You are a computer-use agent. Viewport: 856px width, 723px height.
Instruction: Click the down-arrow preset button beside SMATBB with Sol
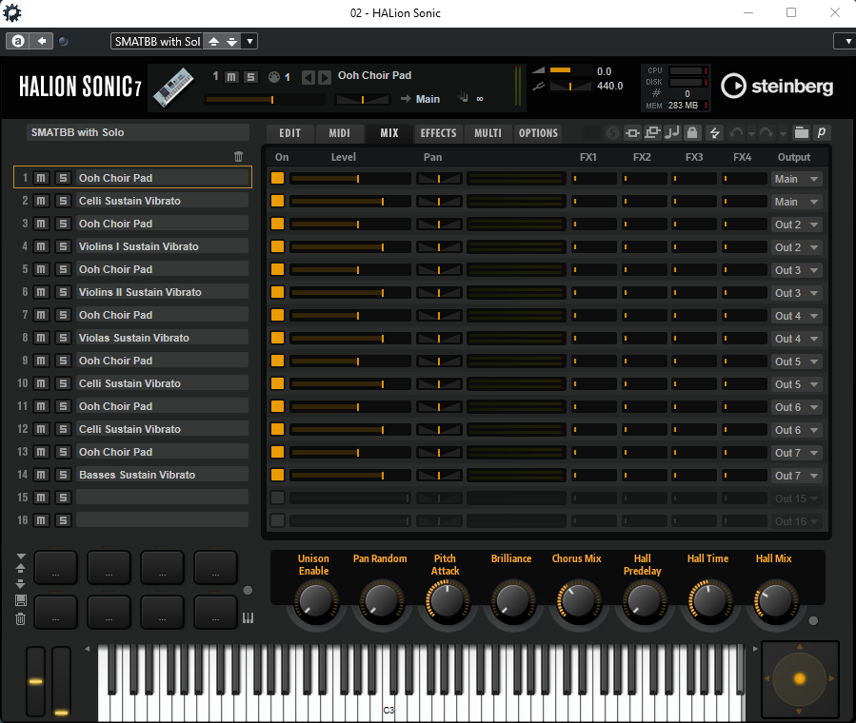pos(232,42)
